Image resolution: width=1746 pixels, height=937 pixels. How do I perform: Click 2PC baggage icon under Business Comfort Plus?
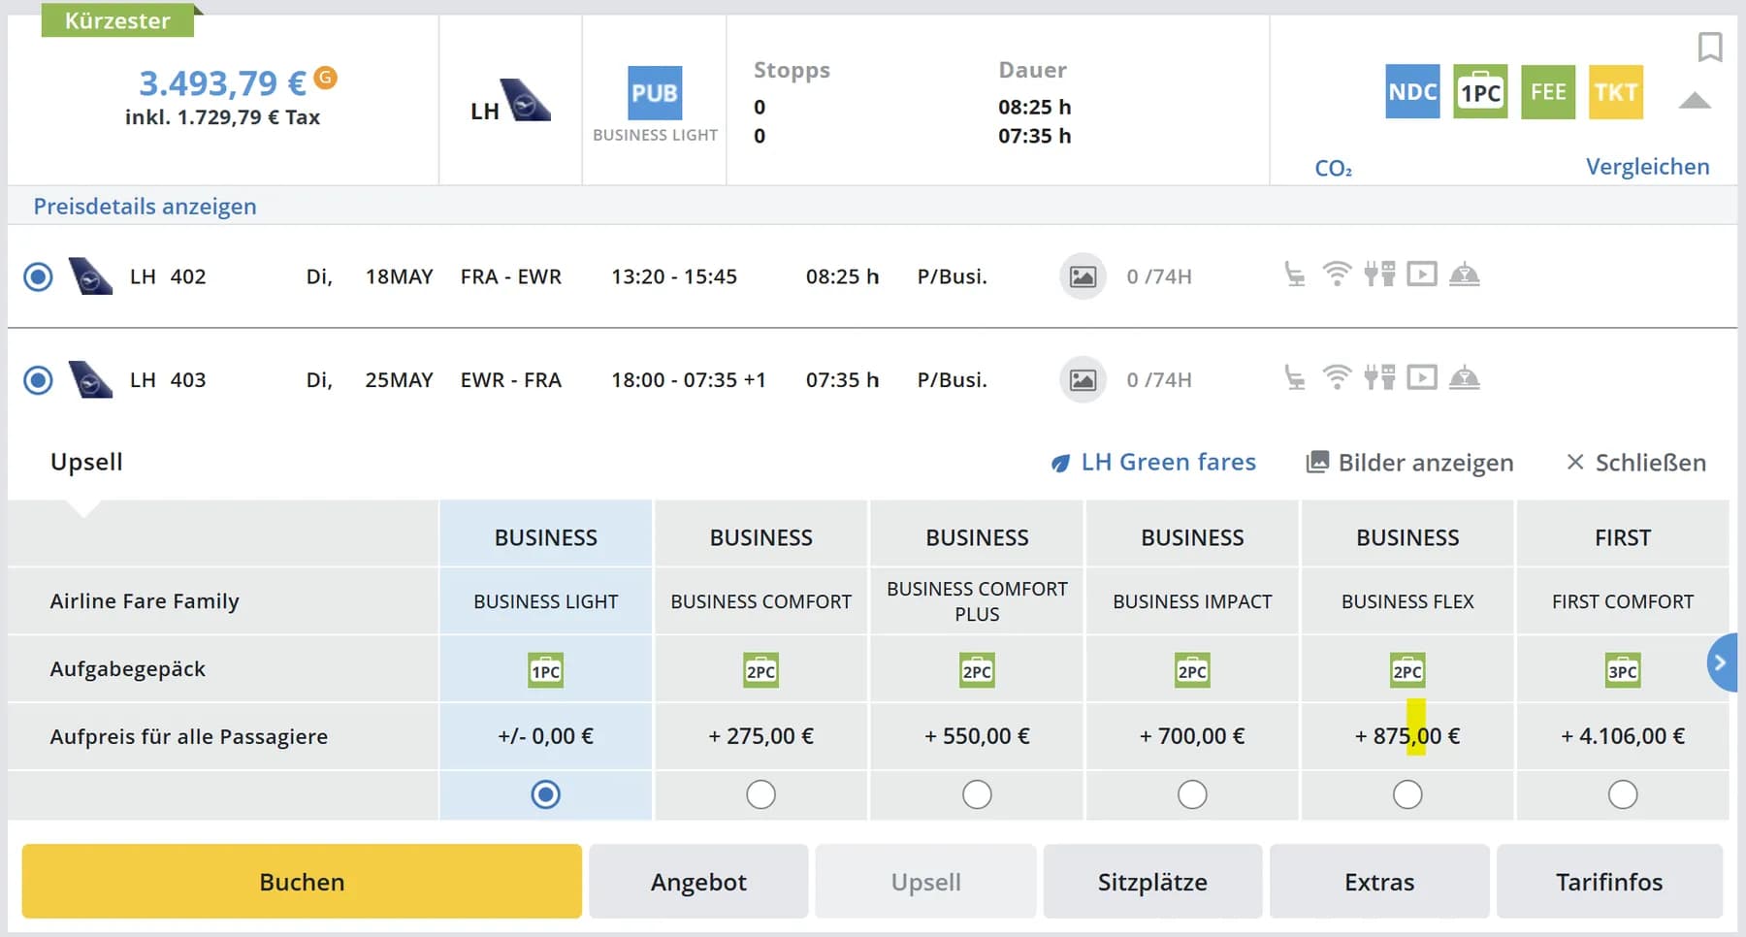click(977, 670)
